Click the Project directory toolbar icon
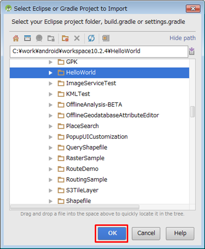Screen dimensions: 205x249 point(39,38)
